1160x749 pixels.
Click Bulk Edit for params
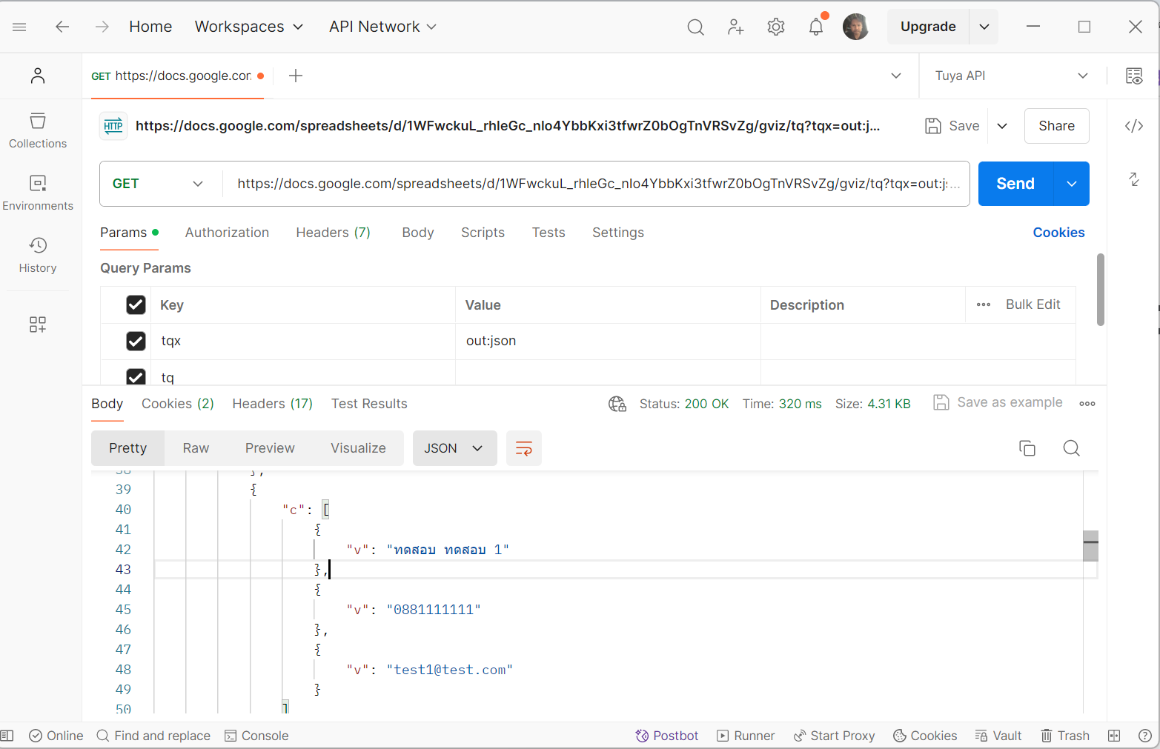[x=1033, y=304]
